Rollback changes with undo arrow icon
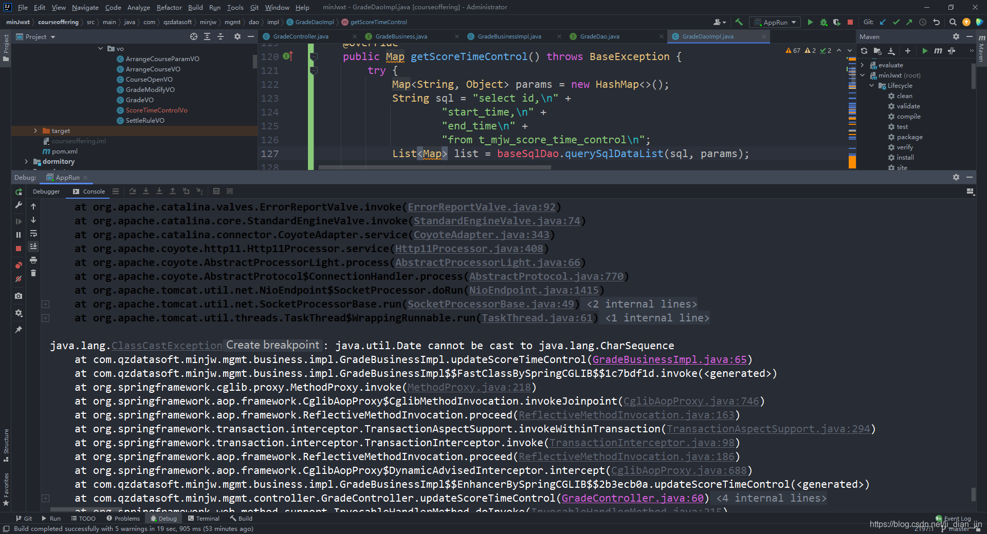 [x=936, y=22]
